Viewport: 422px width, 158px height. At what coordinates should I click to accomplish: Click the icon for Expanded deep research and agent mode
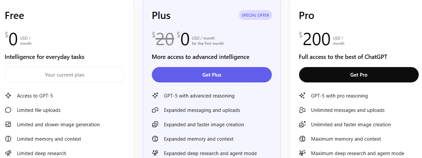(155, 153)
